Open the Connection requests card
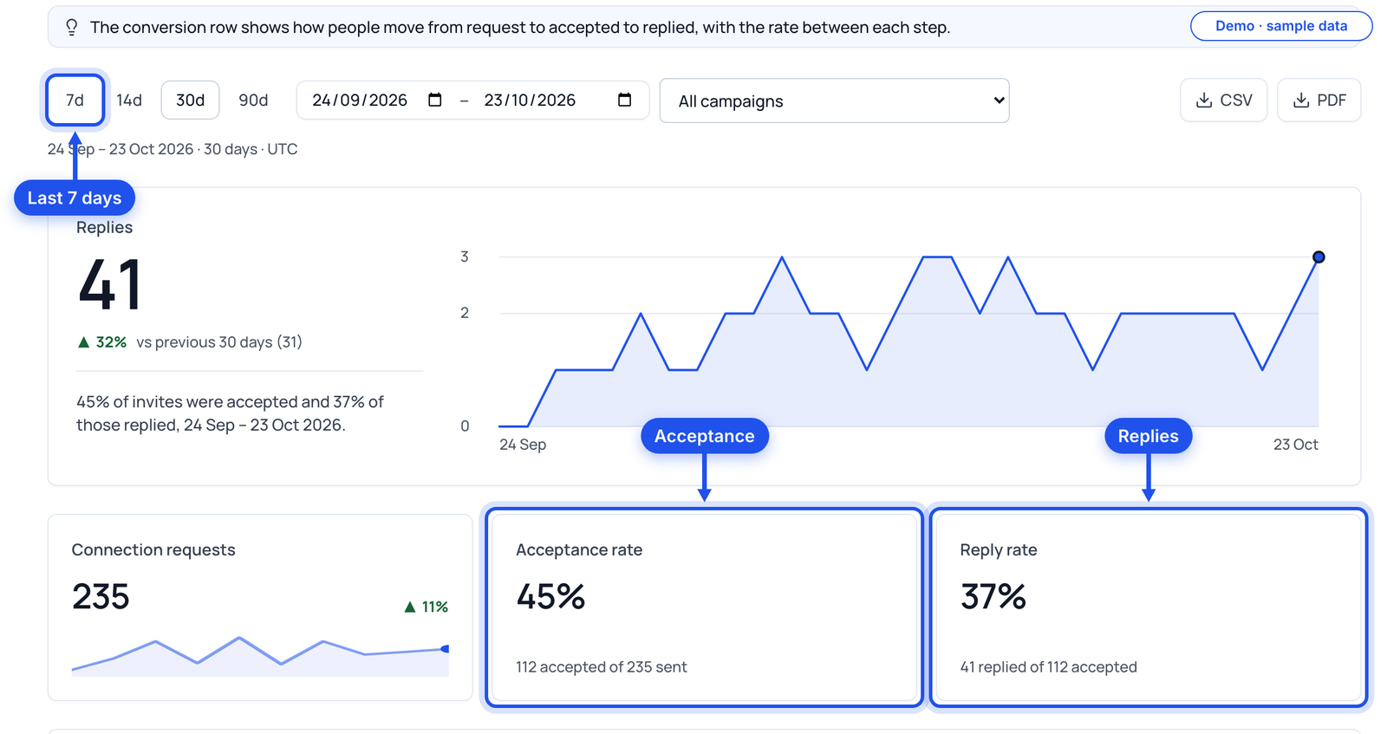 click(x=260, y=607)
